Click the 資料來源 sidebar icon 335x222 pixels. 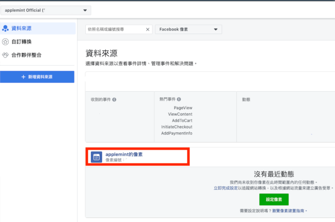coord(5,29)
